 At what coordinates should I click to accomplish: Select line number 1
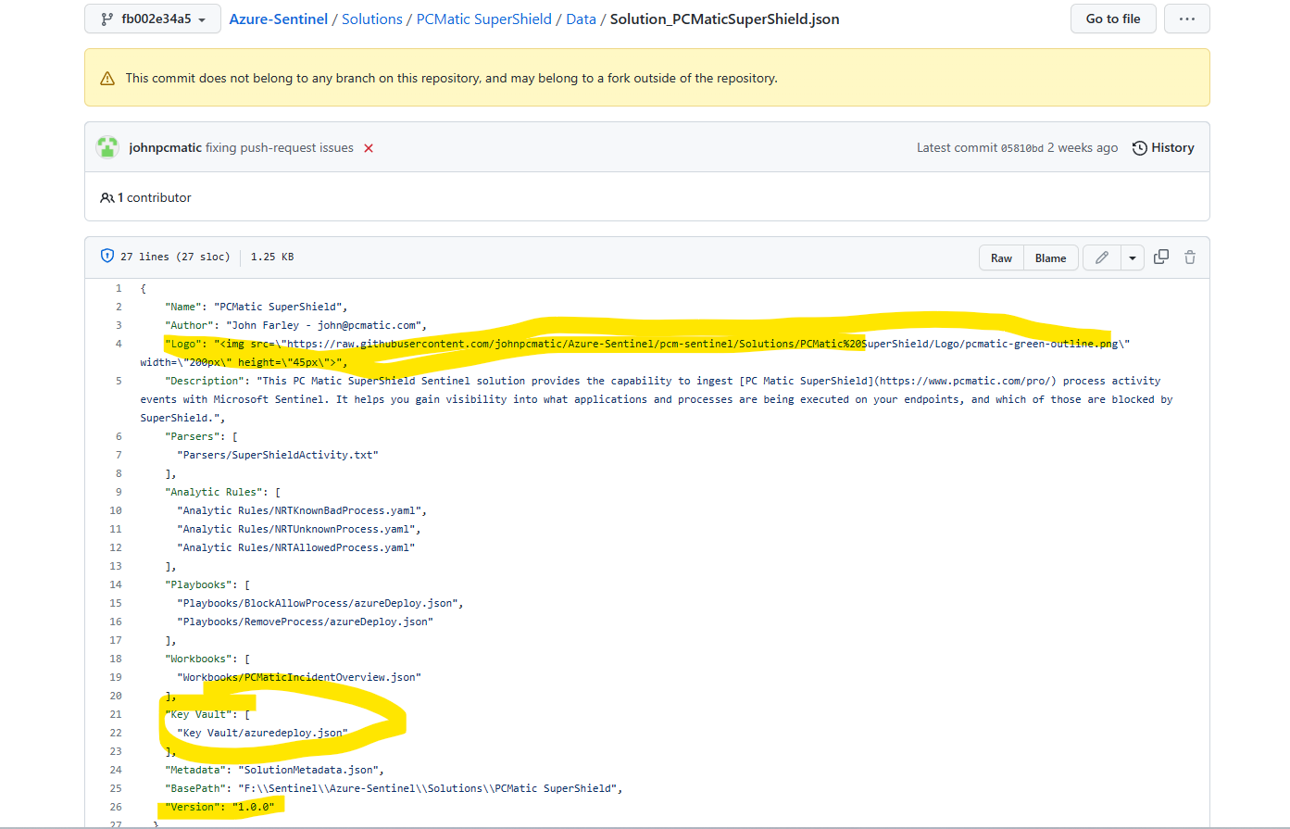(119, 288)
